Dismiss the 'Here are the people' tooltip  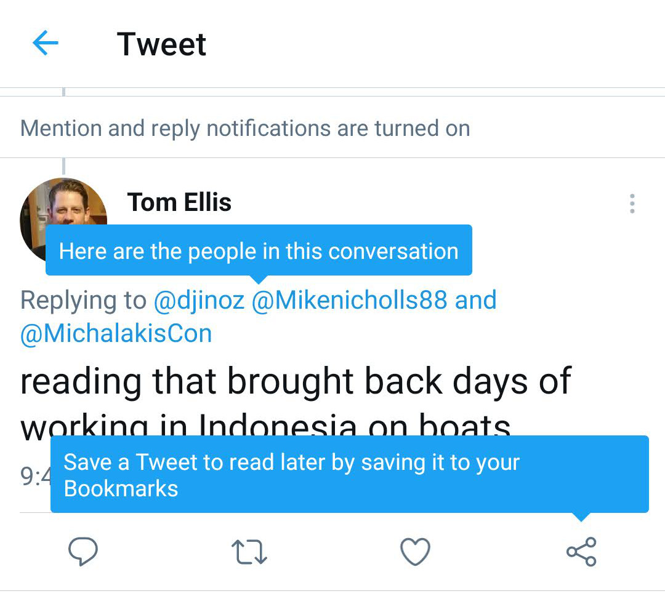[x=259, y=251]
